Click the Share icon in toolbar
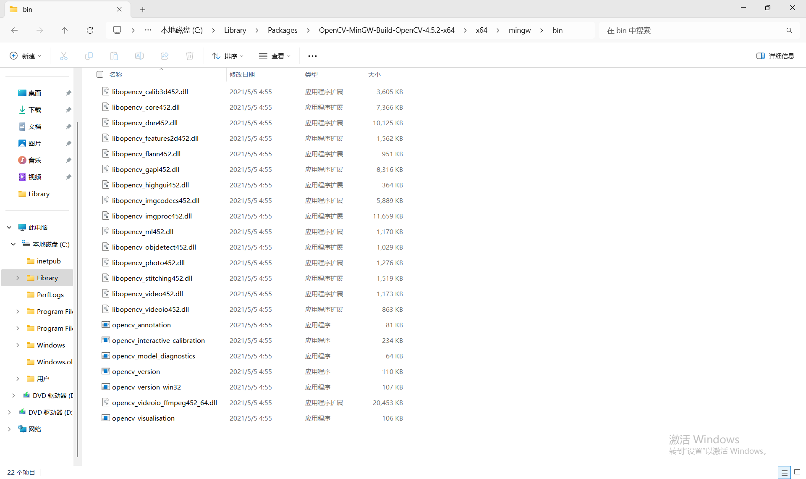Screen dimensions: 806x479 [165, 56]
